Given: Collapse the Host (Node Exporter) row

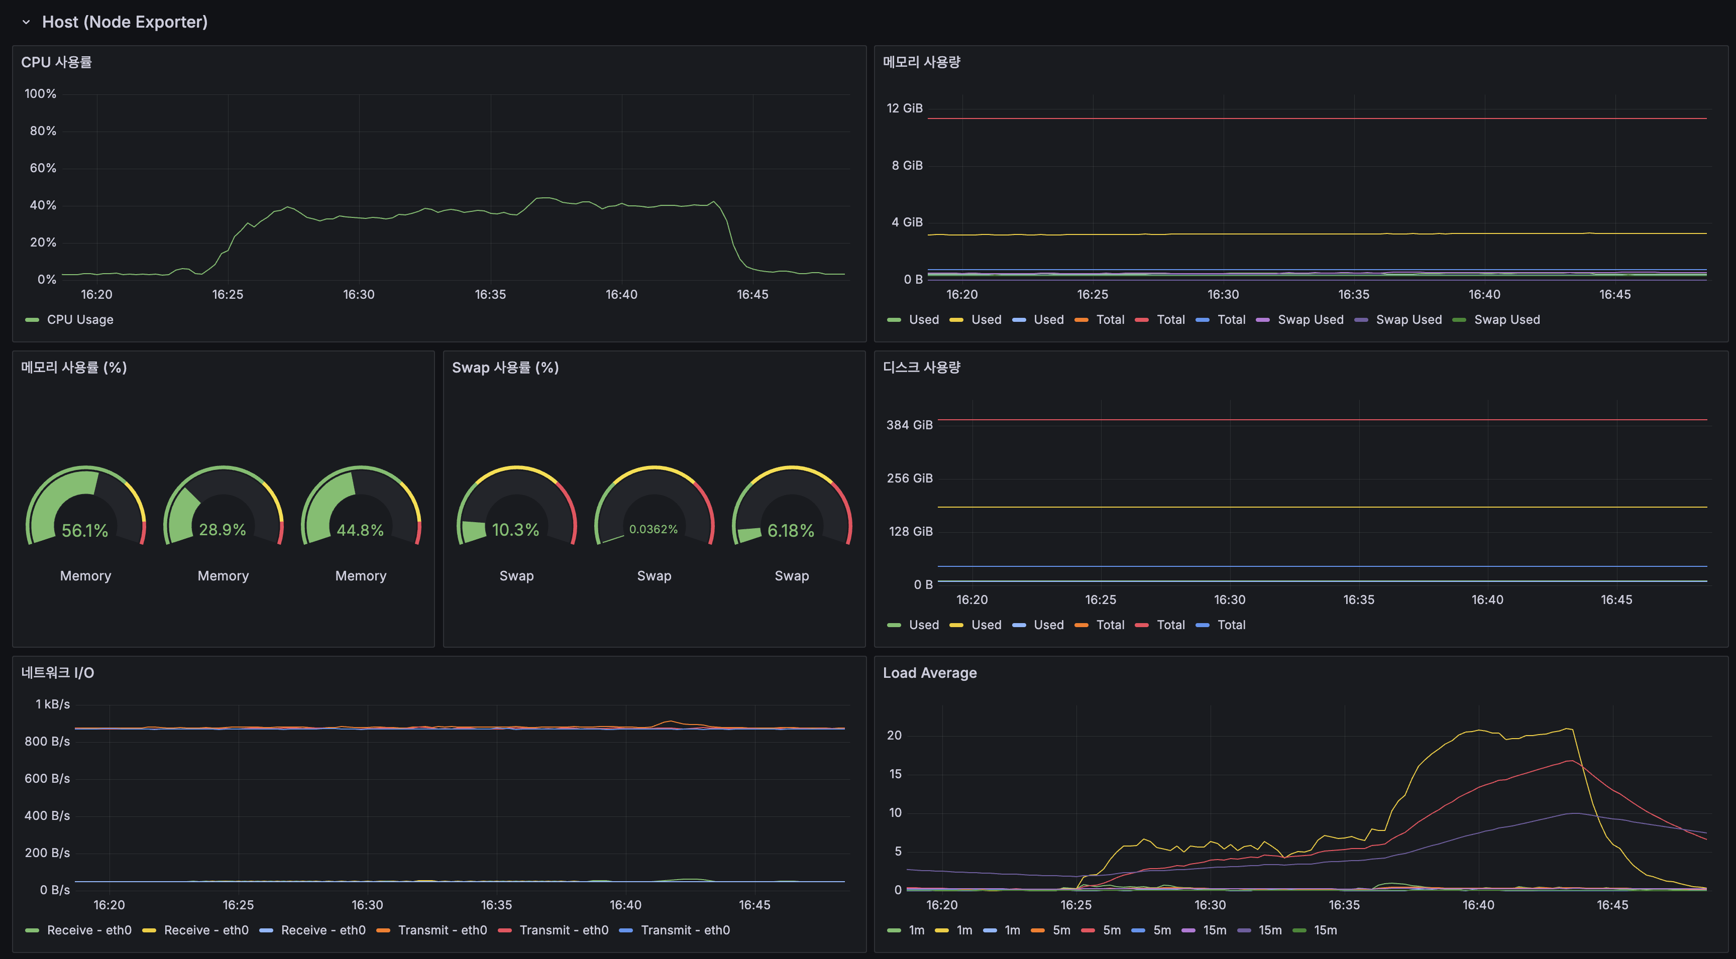Looking at the screenshot, I should coord(26,22).
